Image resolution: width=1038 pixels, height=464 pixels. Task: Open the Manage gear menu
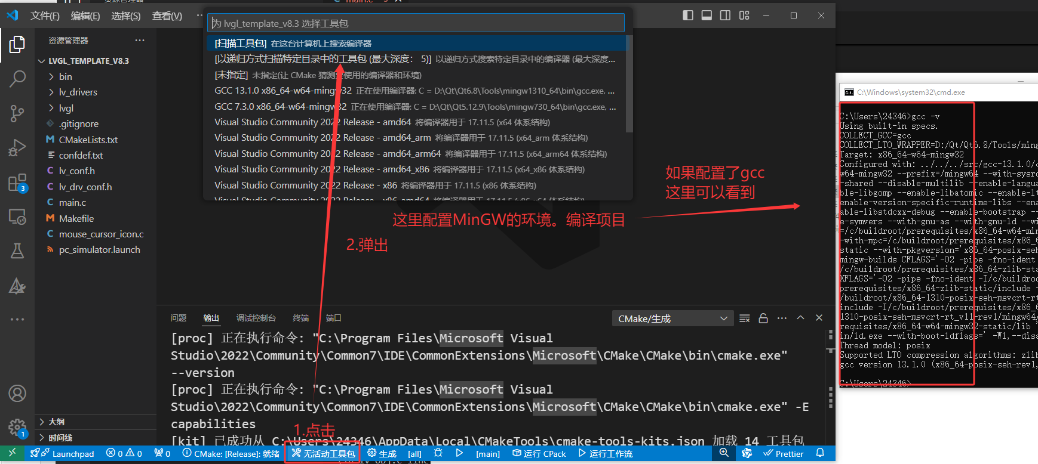(17, 428)
